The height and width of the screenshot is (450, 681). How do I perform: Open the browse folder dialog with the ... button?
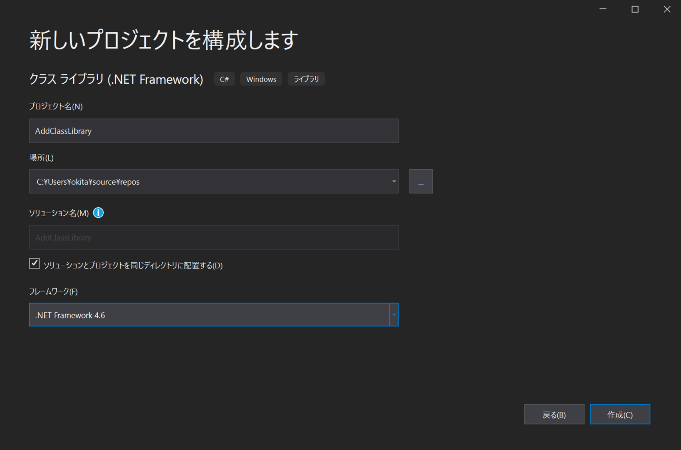tap(420, 181)
